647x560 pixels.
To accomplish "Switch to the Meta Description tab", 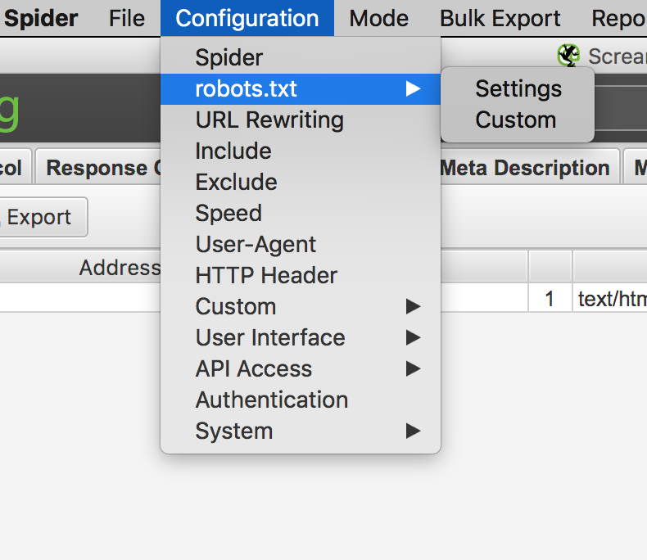I will [x=524, y=168].
